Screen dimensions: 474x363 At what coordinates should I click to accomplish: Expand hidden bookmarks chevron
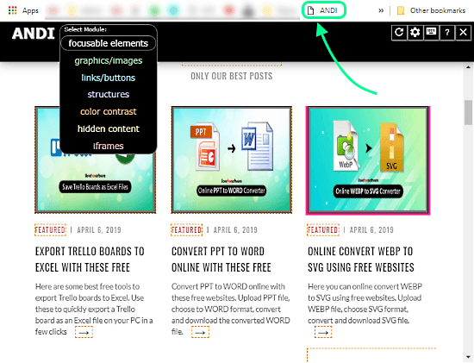[x=381, y=10]
